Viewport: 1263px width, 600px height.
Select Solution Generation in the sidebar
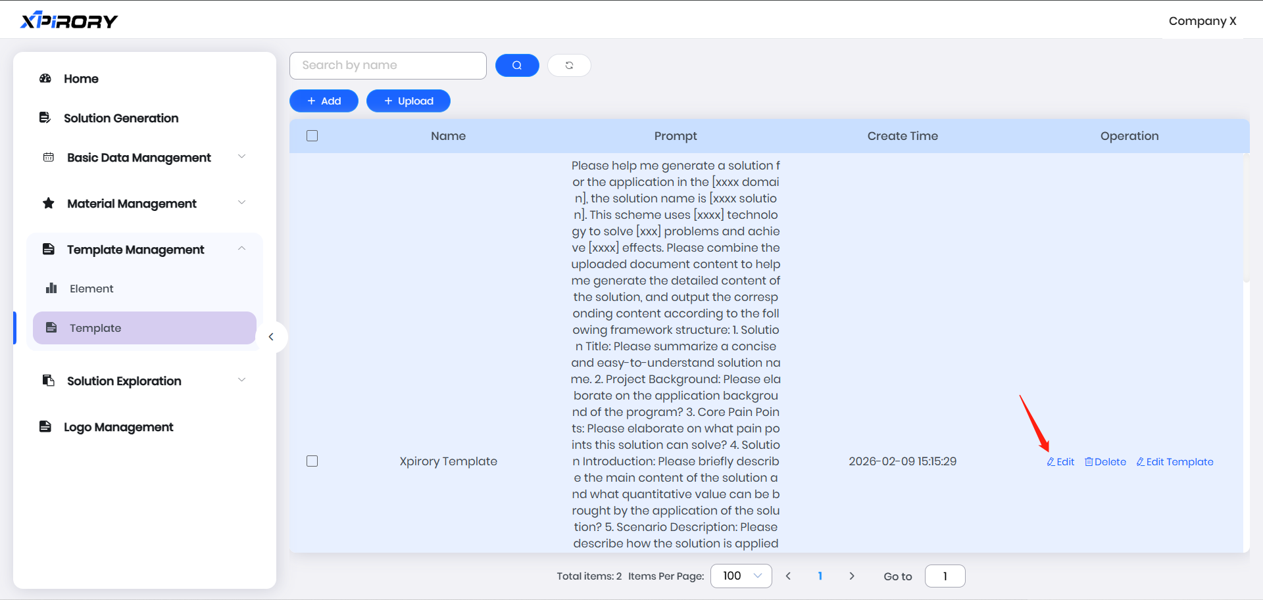(x=121, y=118)
